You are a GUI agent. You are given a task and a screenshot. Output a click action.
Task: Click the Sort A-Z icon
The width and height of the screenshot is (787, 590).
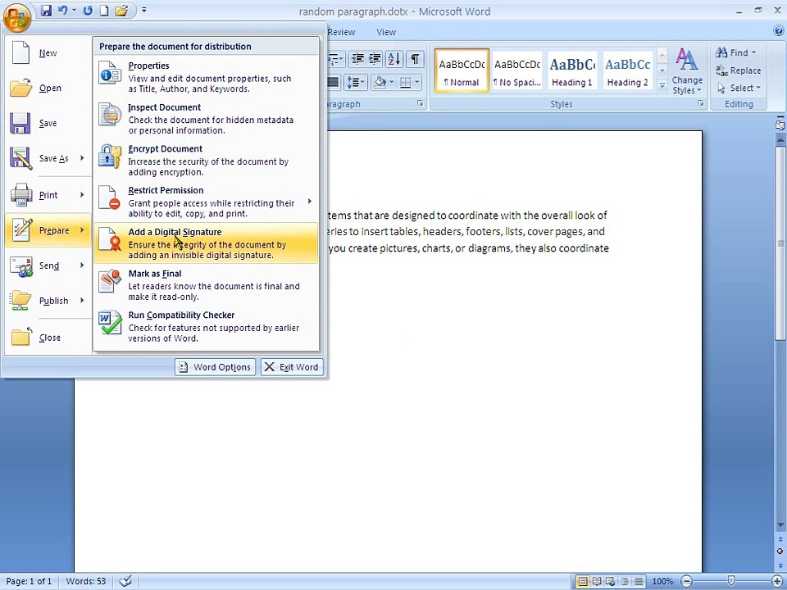point(394,59)
